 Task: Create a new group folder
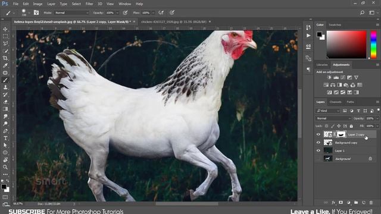point(356,202)
